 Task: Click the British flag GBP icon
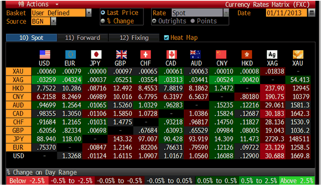pyautogui.click(x=121, y=54)
